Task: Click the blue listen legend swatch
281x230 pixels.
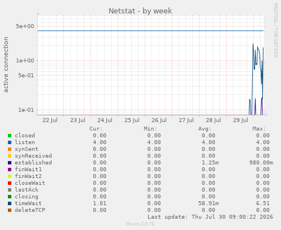Action: pos(10,142)
